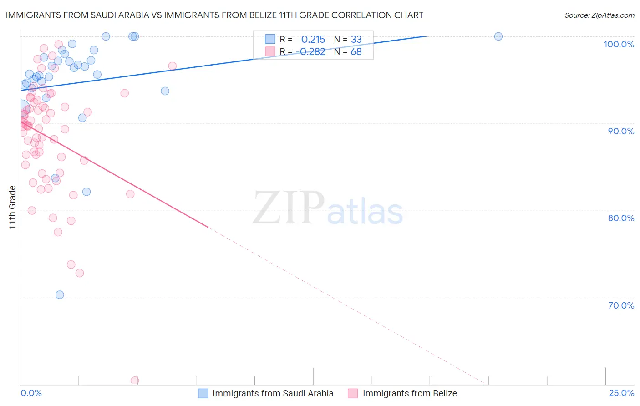This screenshot has width=640, height=406.
Task: Click the blue data point just above 70%
Action: 60,294
